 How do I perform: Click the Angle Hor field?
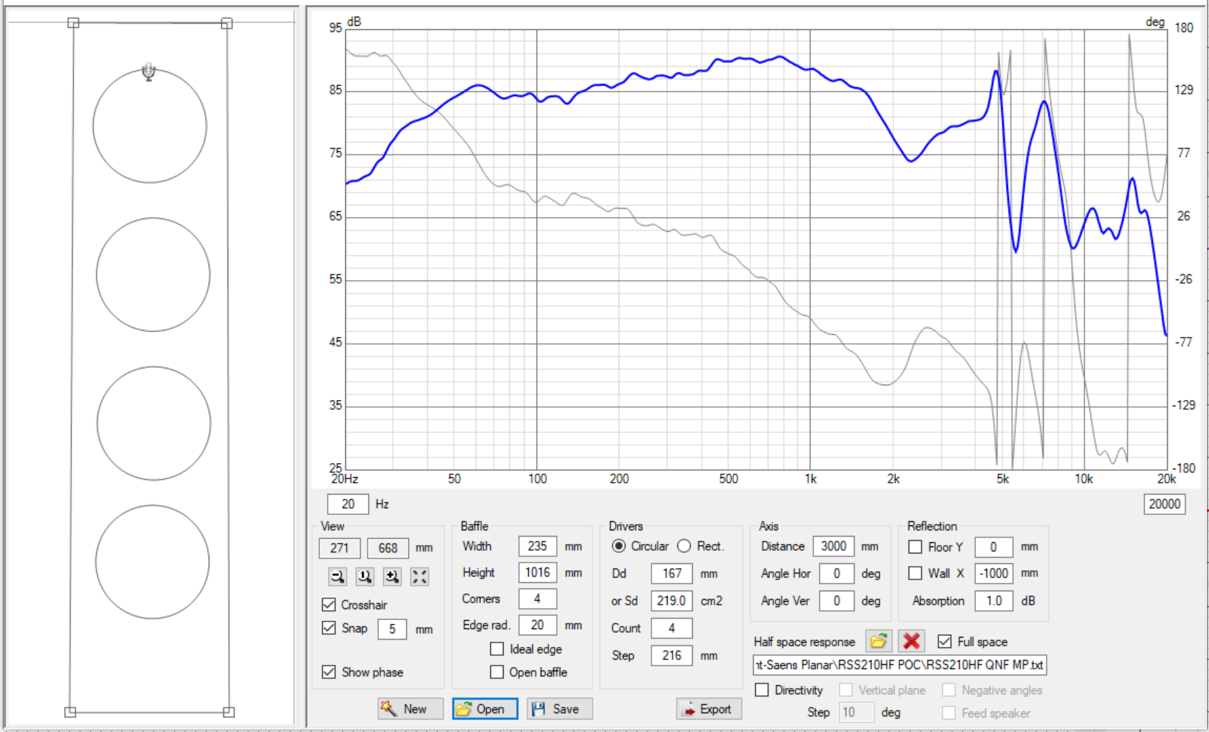point(836,574)
